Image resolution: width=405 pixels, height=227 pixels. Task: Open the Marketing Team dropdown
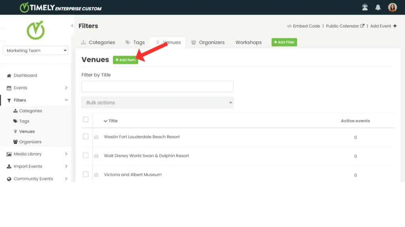tap(36, 50)
